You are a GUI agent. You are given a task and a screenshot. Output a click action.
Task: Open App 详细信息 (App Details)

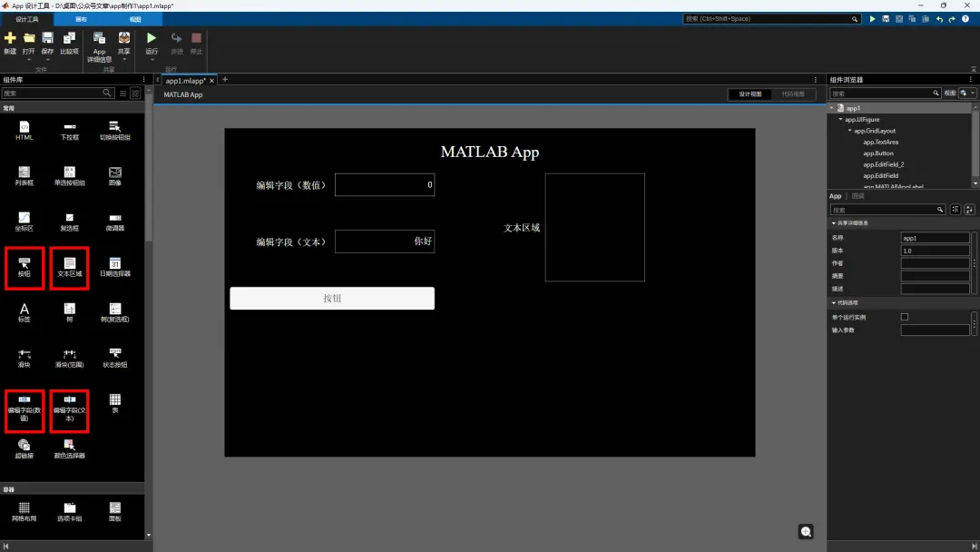point(99,47)
